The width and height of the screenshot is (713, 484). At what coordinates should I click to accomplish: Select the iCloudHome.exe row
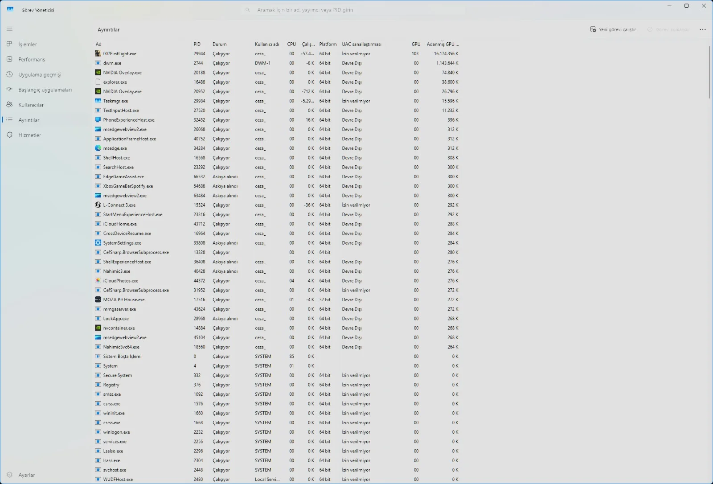coord(277,224)
